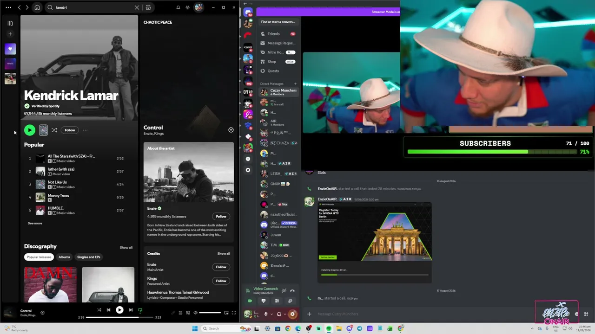Play the current track from player bar
Viewport: 595px width, 334px height.
[119, 310]
